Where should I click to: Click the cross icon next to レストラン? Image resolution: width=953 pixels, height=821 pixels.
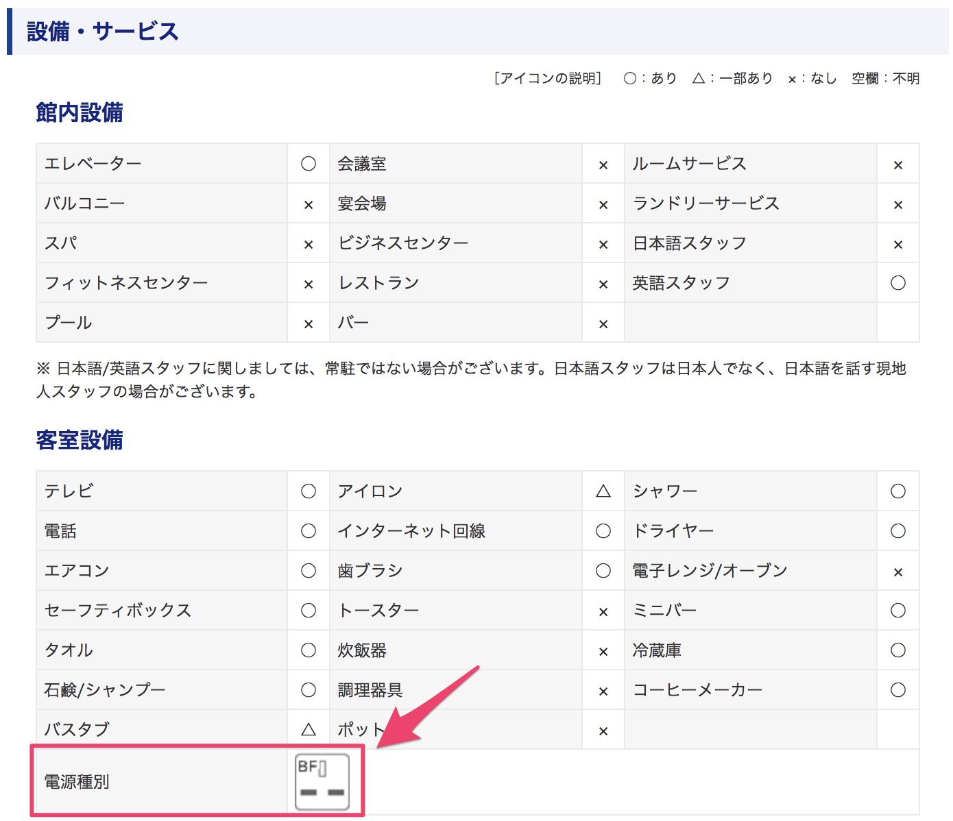[x=603, y=284]
